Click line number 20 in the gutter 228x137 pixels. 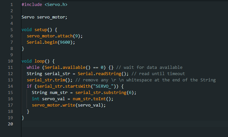[10, 124]
